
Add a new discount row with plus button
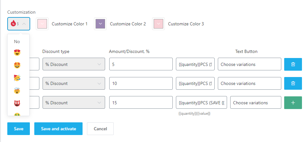tap(293, 103)
